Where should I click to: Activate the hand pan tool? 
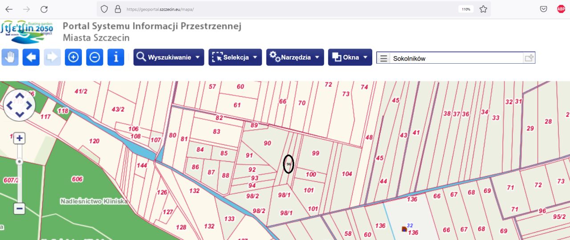coord(10,57)
